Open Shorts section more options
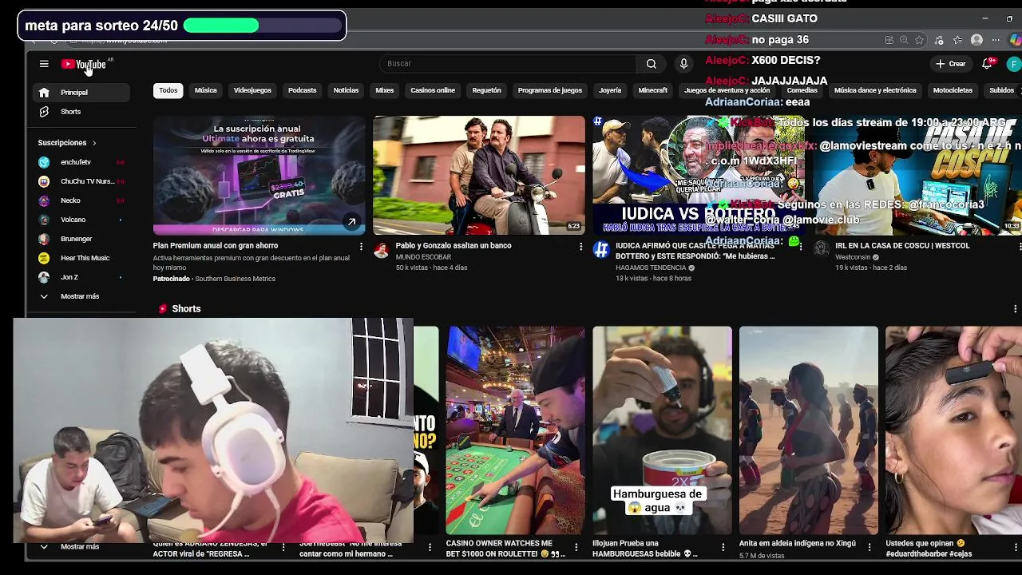The height and width of the screenshot is (575, 1022). click(1015, 309)
